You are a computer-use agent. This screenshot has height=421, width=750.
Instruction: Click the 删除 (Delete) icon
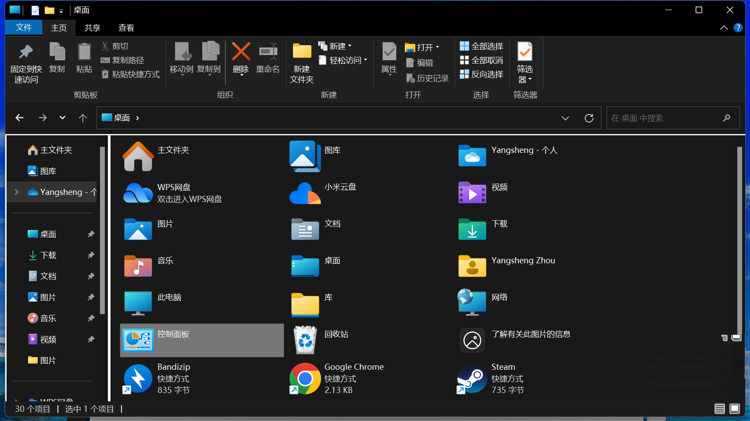click(x=241, y=58)
